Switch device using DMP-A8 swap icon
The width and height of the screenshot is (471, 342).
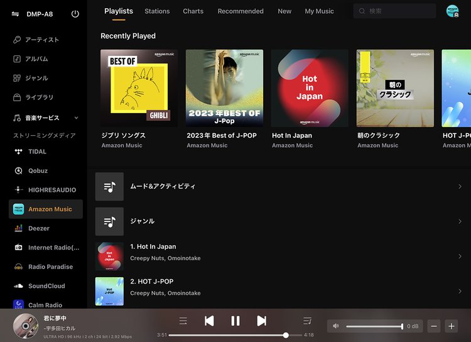(x=15, y=14)
